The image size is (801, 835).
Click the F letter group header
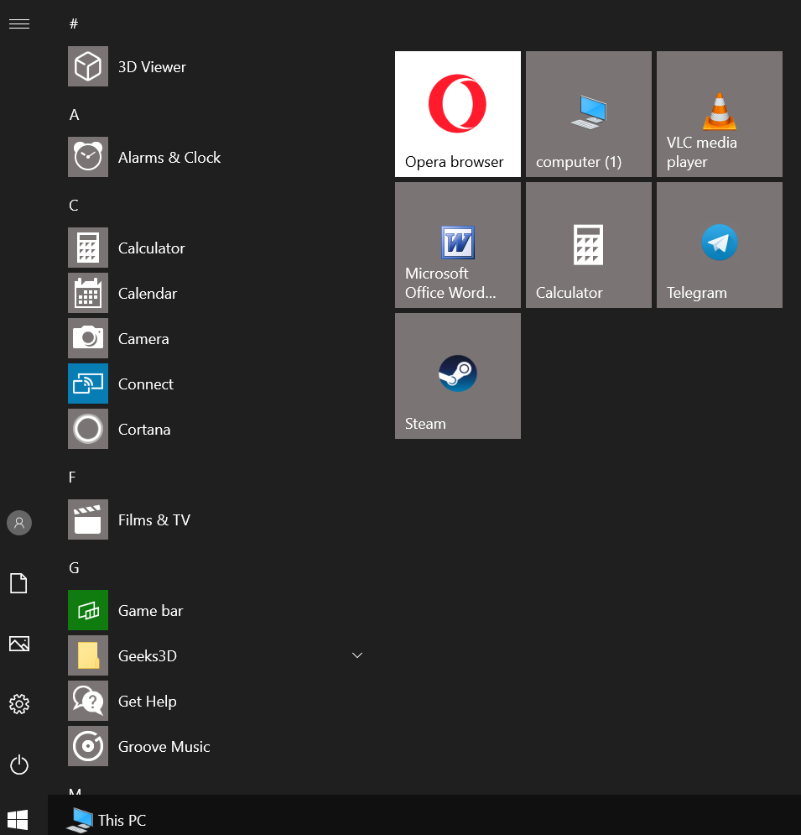coord(72,477)
